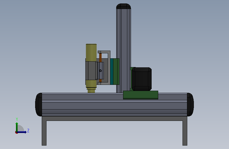229x149 pixels.
Task: Select the gray C-shaped bracket top arm
Action: pyautogui.click(x=104, y=52)
